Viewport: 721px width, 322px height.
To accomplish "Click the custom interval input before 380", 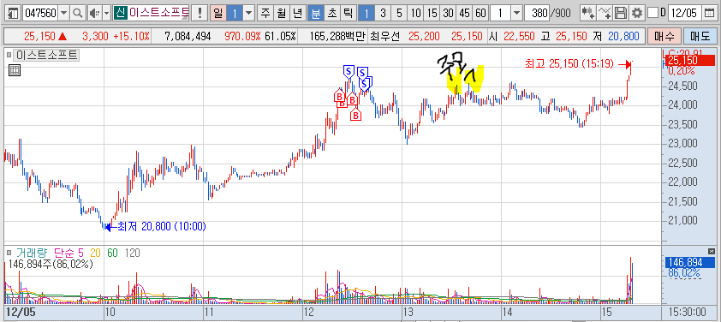I will tap(500, 13).
